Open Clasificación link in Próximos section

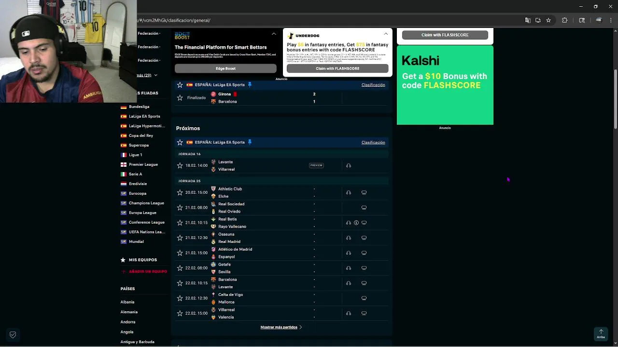click(x=373, y=142)
